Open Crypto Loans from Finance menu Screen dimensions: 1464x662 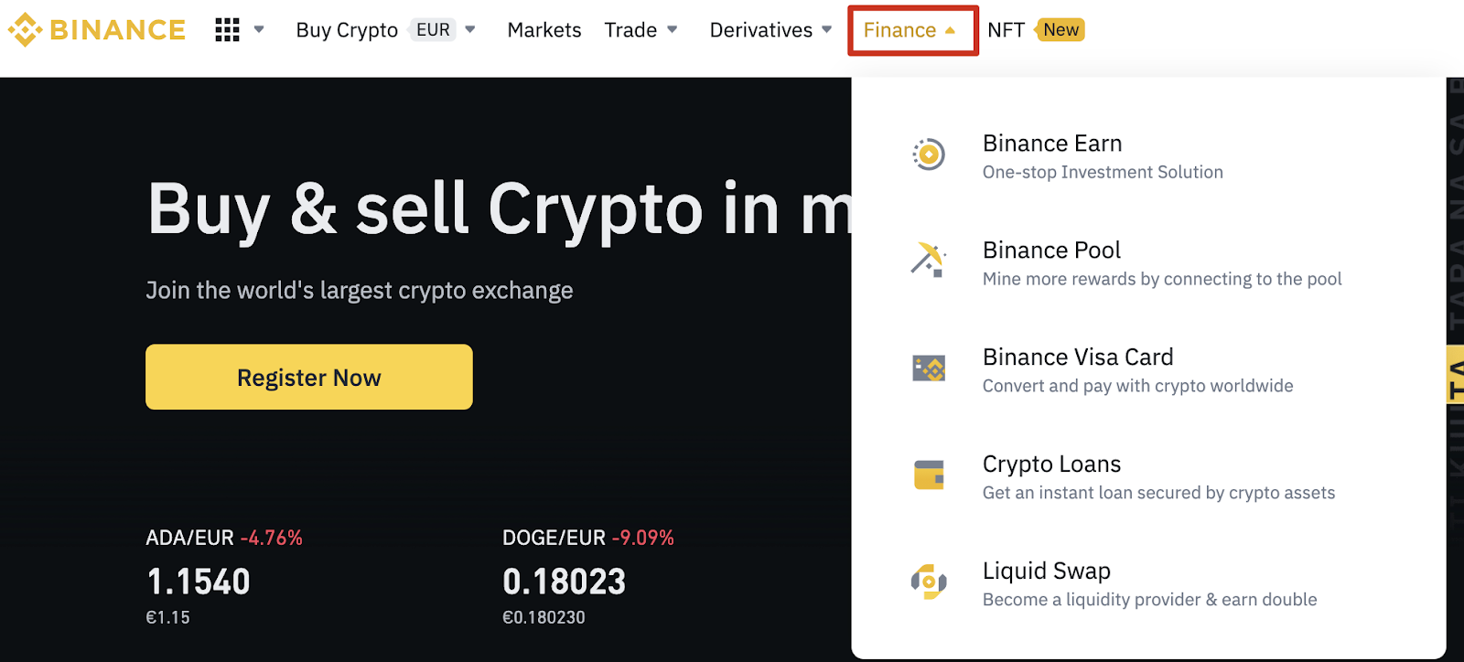click(1051, 464)
